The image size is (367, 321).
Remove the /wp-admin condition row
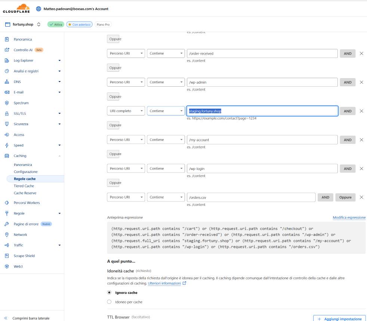(x=361, y=82)
